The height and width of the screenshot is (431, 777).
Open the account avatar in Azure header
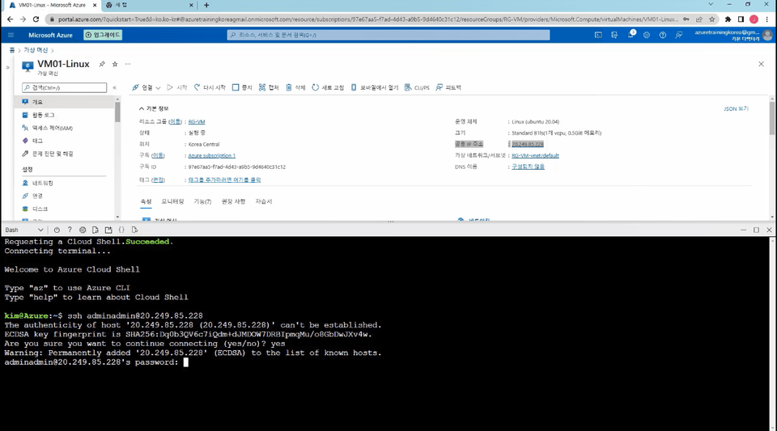pyautogui.click(x=767, y=35)
